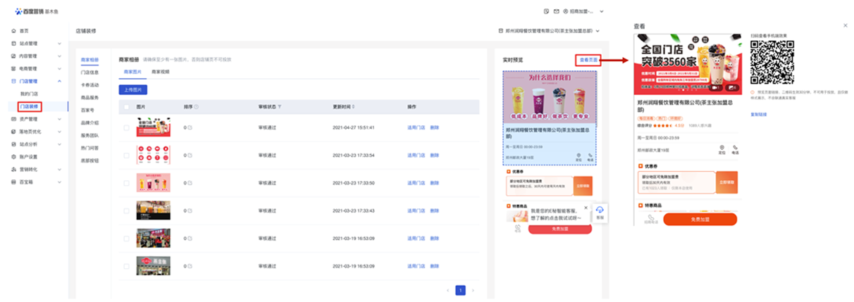Select 门店信息 in the decoration menu

point(89,73)
